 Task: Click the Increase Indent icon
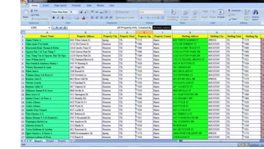coord(111,18)
